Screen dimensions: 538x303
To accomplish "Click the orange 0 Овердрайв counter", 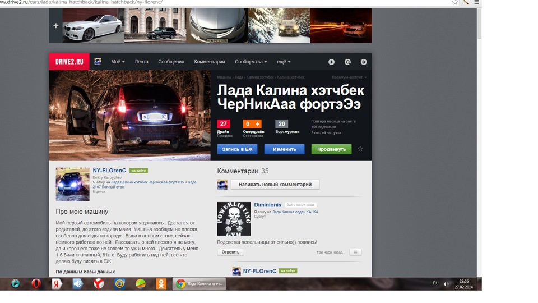I will 248,123.
